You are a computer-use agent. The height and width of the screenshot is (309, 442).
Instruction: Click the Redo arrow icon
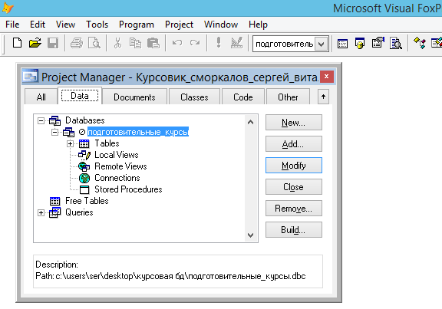click(195, 43)
